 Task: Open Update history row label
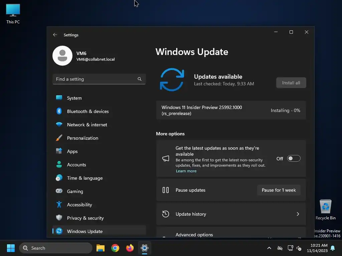191,214
